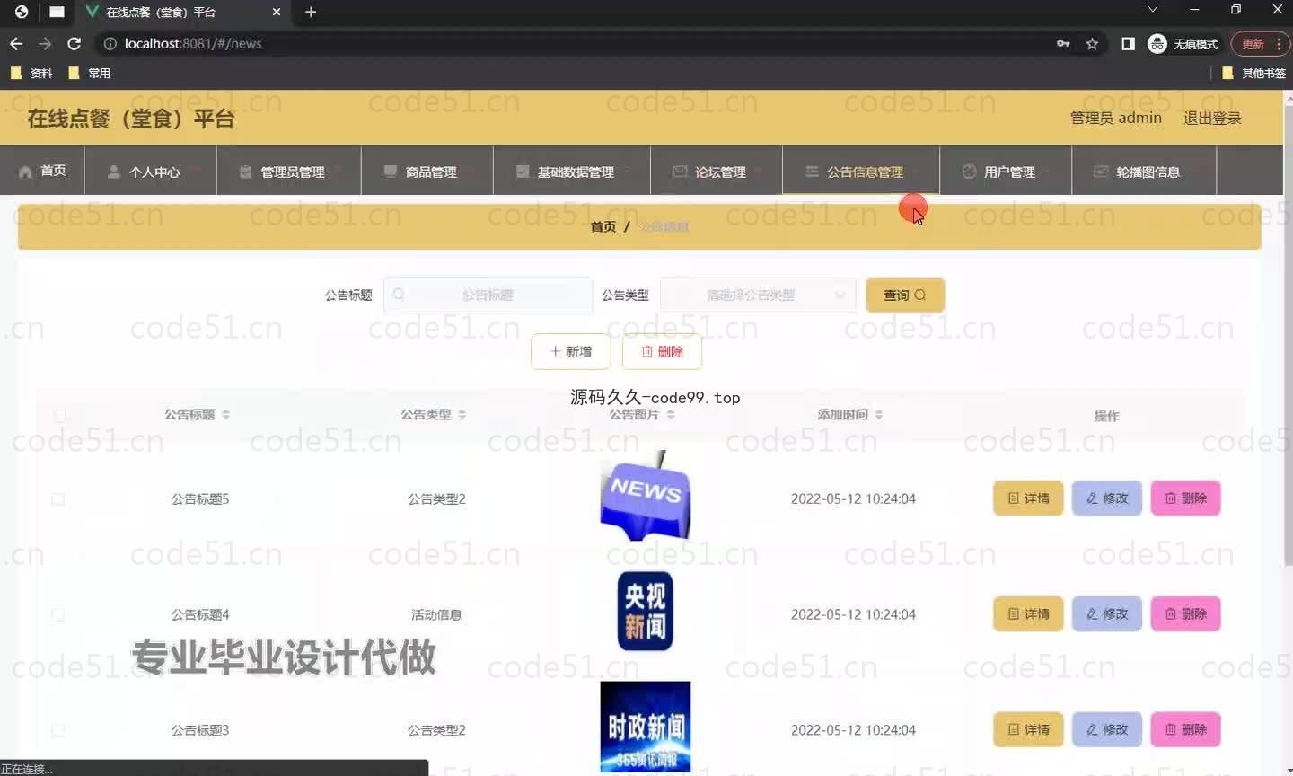Open the NEWS image thumbnail of 公告标题5

click(645, 496)
